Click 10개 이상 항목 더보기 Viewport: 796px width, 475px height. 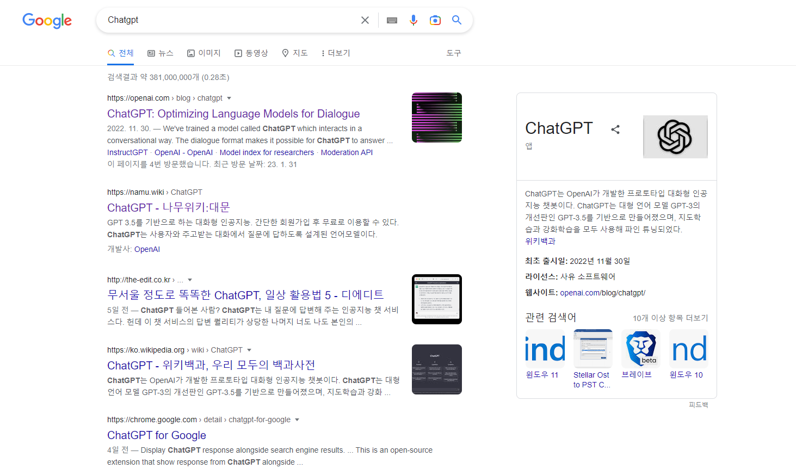(670, 318)
